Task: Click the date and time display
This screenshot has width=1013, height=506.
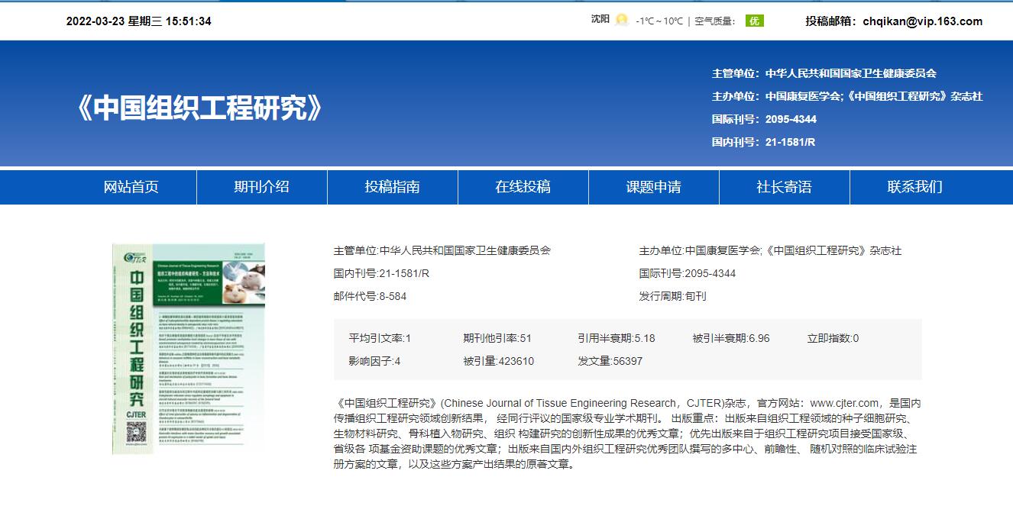Action: point(138,21)
